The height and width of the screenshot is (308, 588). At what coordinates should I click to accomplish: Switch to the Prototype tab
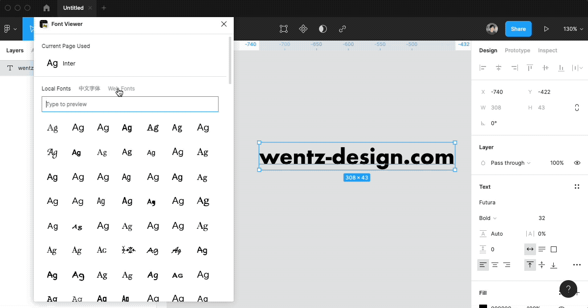point(517,50)
